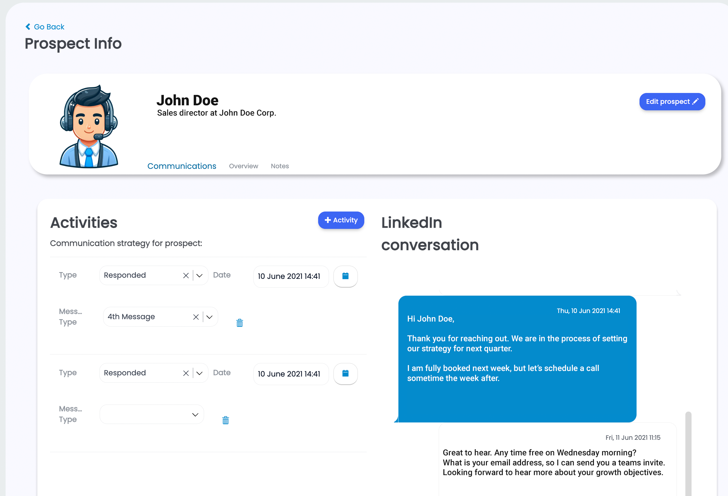Switch to the Notes tab

[280, 166]
